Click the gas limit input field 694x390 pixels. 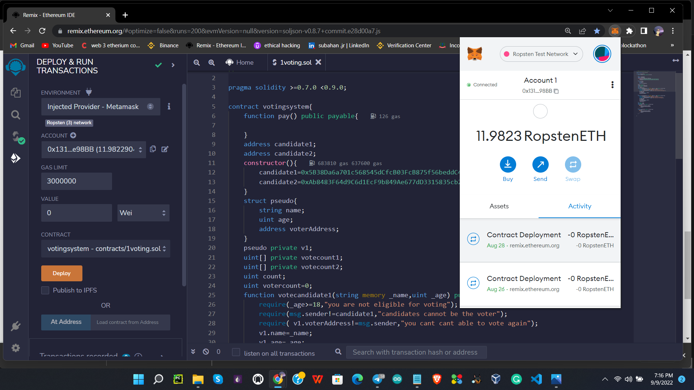pyautogui.click(x=76, y=181)
